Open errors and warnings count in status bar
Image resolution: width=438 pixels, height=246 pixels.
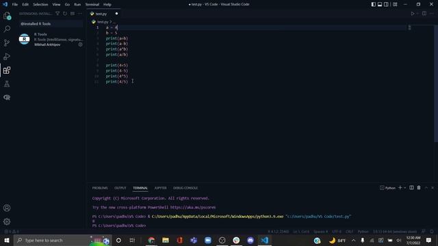[x=12, y=232]
